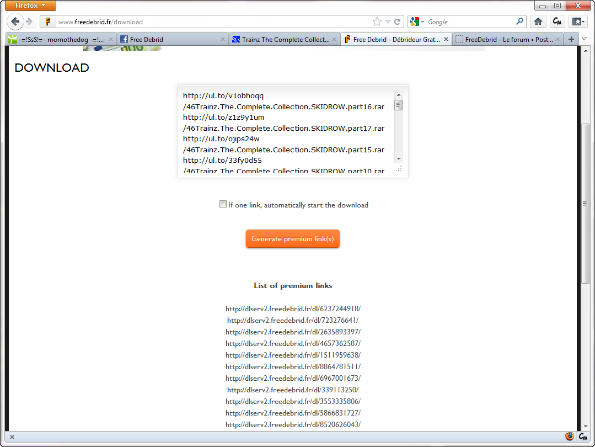
Task: Open premium link ending 8520626043
Action: point(293,424)
